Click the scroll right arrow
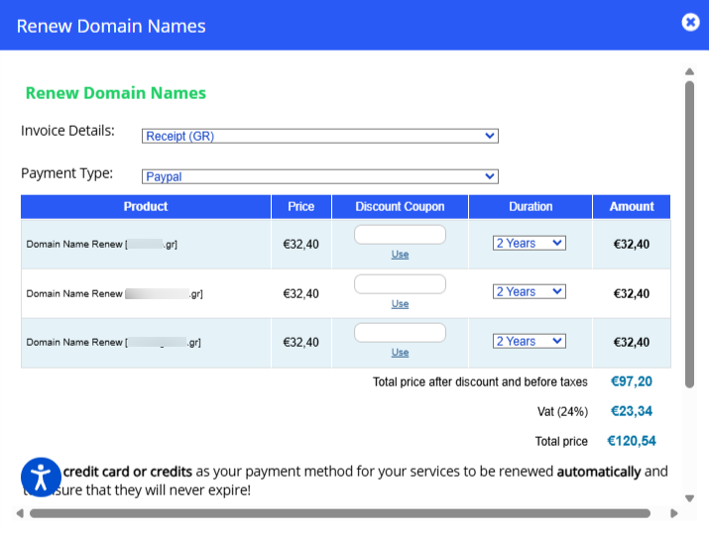The height and width of the screenshot is (533, 709). pyautogui.click(x=674, y=513)
